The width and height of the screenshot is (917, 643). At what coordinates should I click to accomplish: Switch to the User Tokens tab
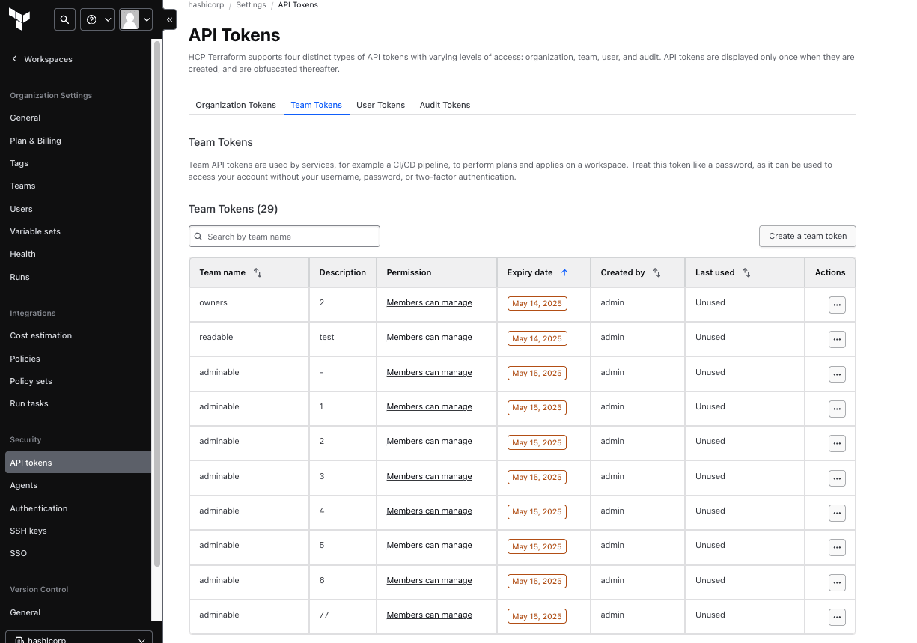point(380,105)
